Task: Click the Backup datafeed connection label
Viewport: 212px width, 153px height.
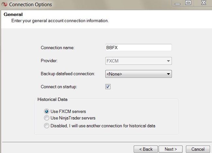Action: [68, 74]
